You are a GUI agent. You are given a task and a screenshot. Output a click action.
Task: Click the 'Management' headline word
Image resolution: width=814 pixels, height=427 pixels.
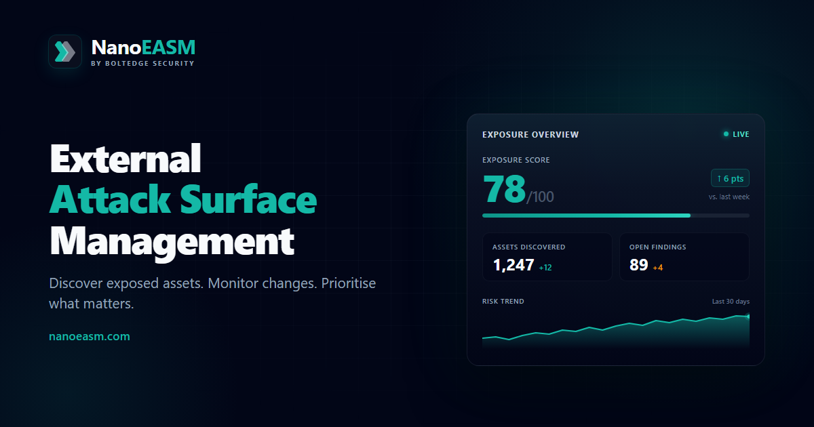pos(172,241)
